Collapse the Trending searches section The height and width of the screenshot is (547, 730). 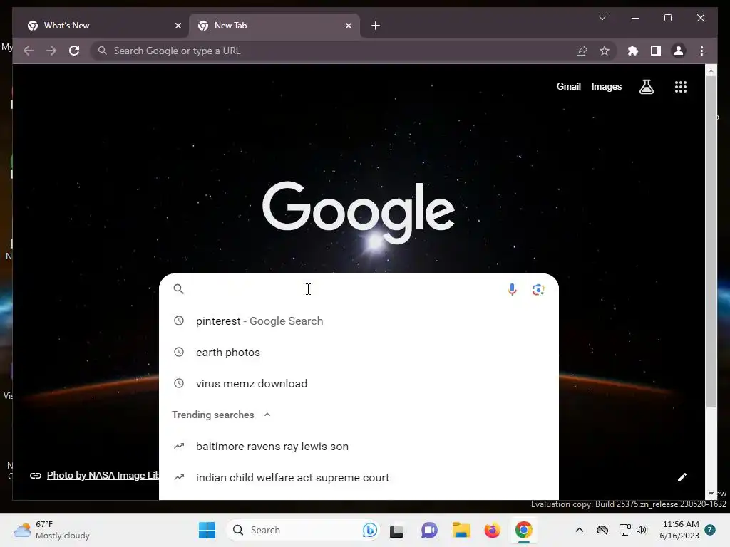pyautogui.click(x=267, y=415)
